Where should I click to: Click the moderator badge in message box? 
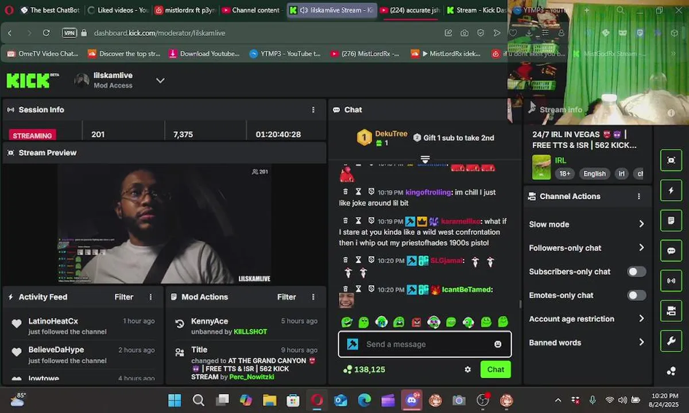pos(353,344)
